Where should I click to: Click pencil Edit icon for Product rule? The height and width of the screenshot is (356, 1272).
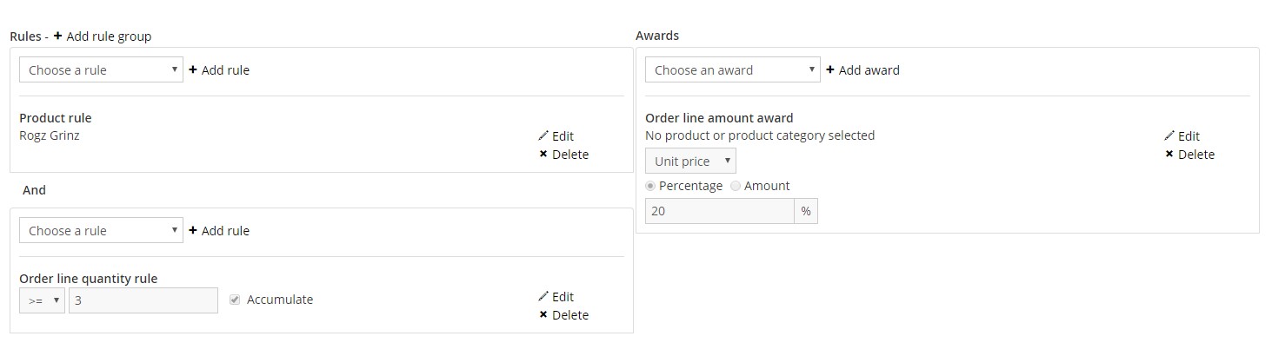[x=543, y=135]
